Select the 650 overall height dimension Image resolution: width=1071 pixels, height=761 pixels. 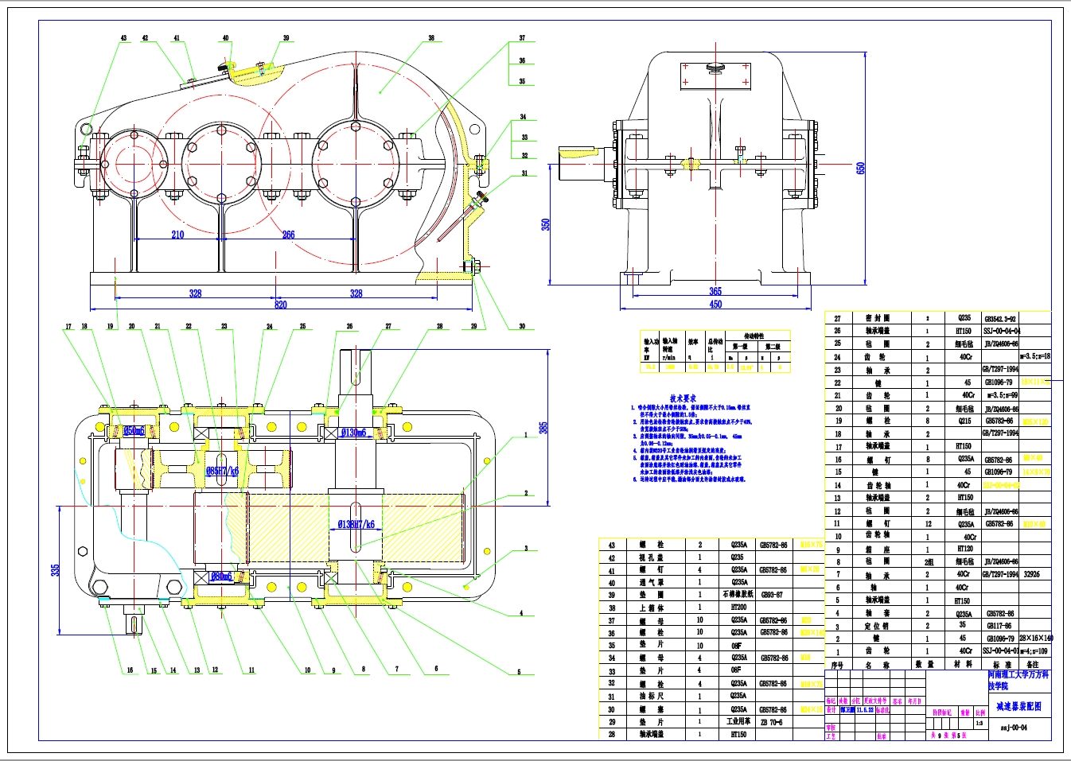(x=860, y=169)
